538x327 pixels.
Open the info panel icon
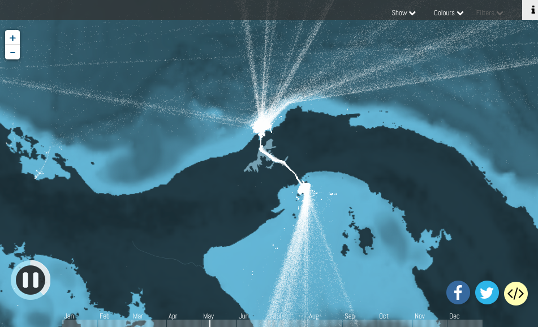pyautogui.click(x=532, y=10)
